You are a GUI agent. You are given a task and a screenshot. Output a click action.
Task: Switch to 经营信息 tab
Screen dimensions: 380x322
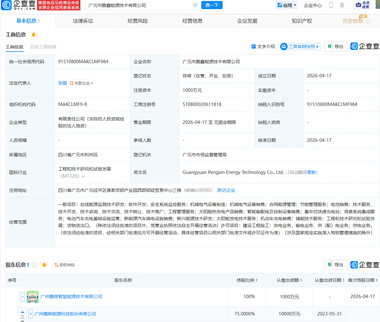click(193, 21)
